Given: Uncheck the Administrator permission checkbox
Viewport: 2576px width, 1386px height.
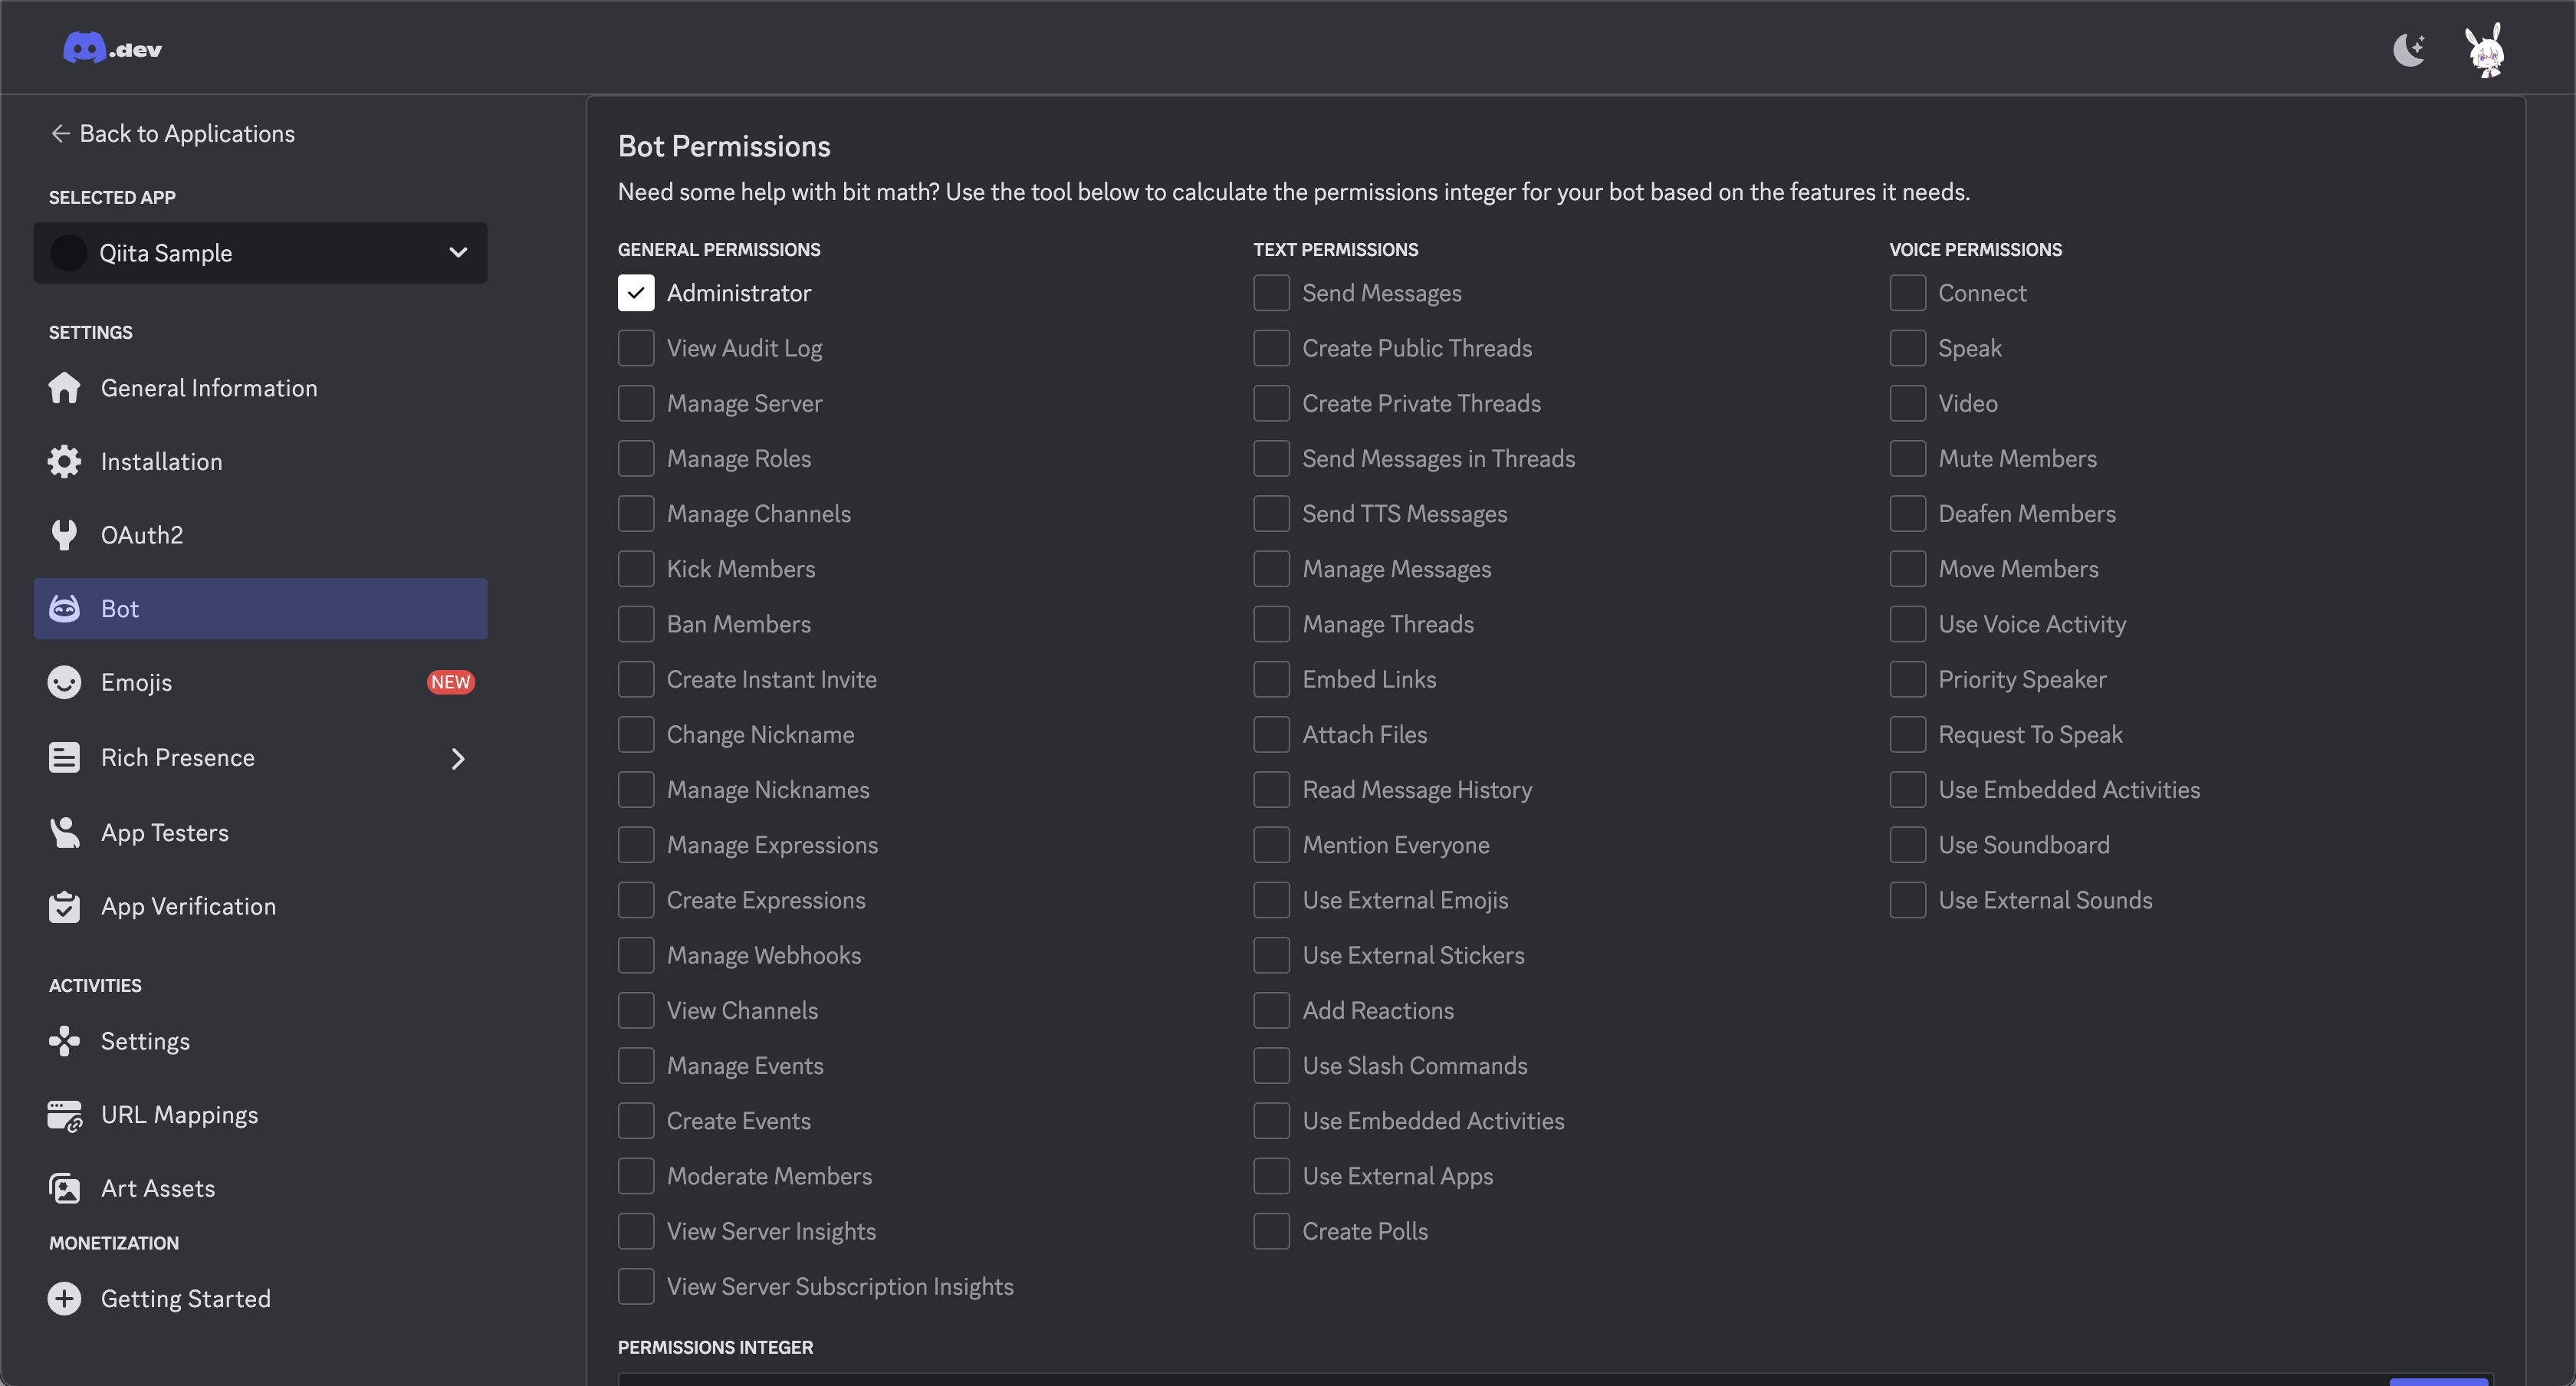Looking at the screenshot, I should pos(636,293).
